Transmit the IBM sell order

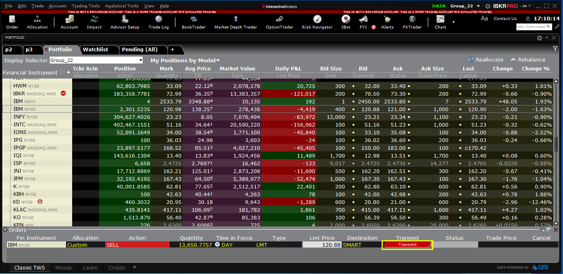click(407, 245)
